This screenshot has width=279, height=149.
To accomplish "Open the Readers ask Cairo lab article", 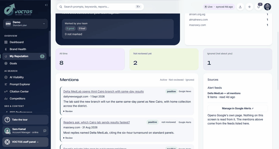I will tap(96, 122).
